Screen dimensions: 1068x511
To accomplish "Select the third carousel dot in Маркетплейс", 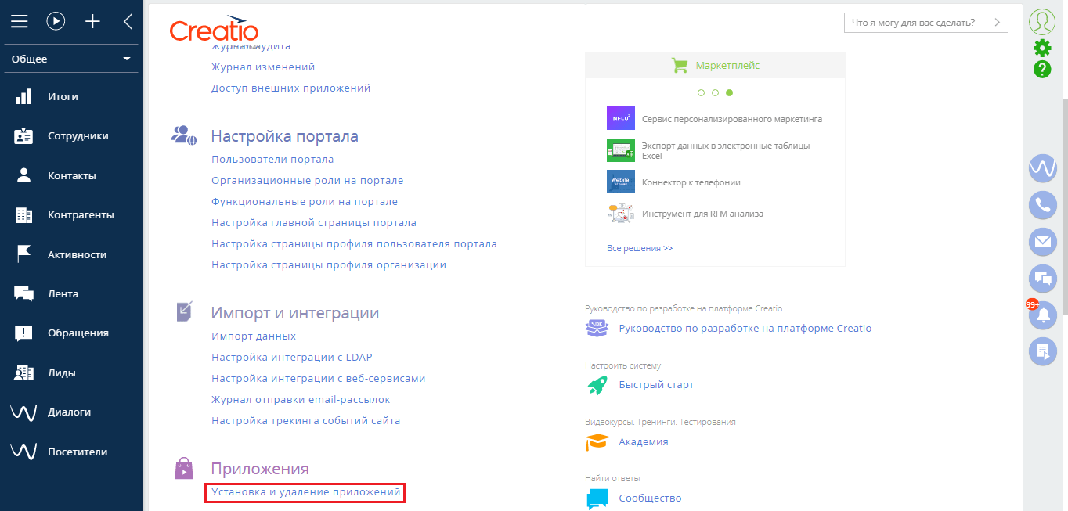I will tap(730, 92).
